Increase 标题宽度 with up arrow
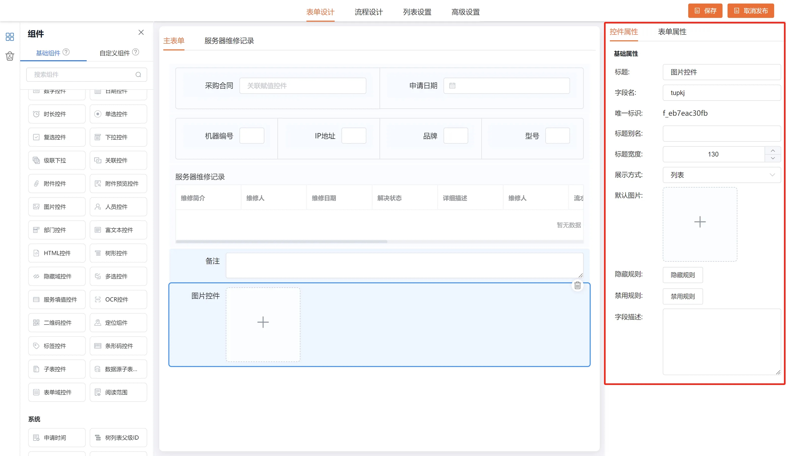 coord(773,151)
